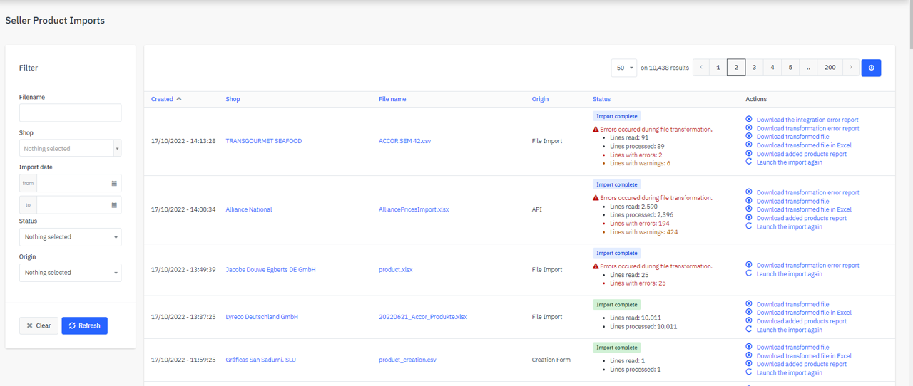Click the Clear filter button

(x=39, y=325)
